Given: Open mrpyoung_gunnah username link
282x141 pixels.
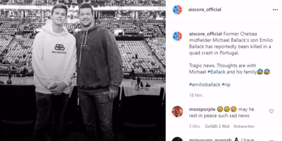Looking at the screenshot, I should click(x=210, y=140).
